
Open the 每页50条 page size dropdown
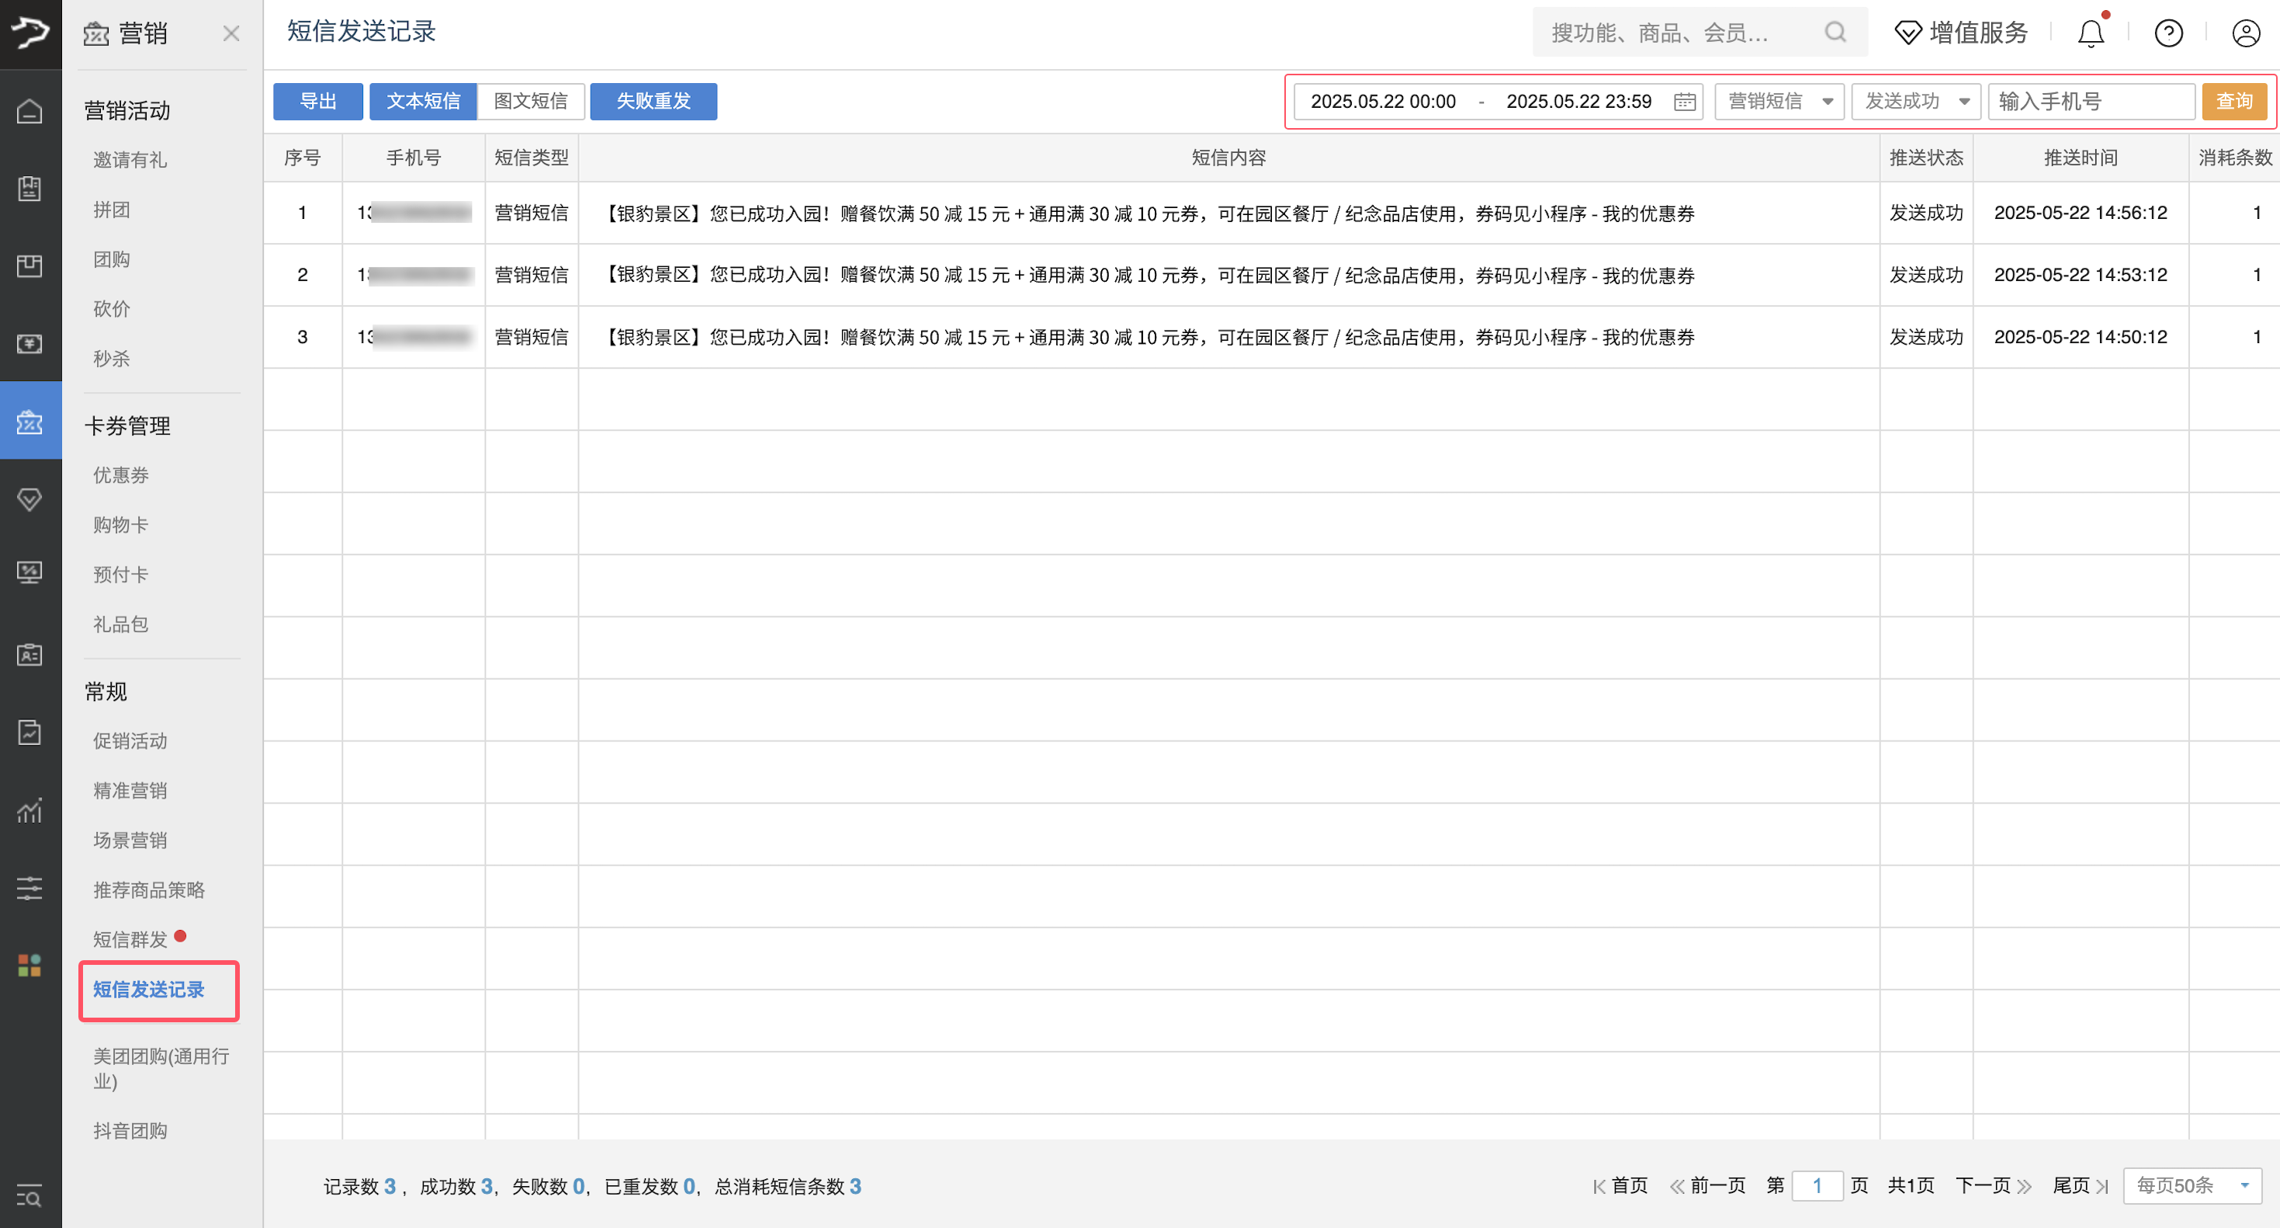click(2192, 1185)
